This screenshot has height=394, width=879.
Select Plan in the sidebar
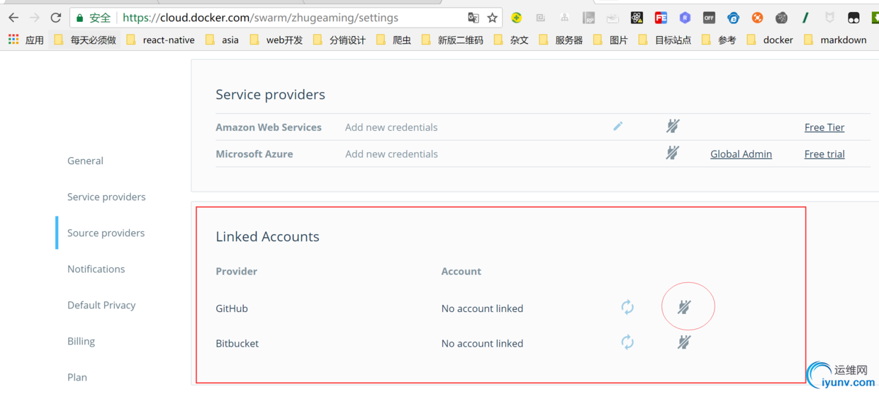77,377
